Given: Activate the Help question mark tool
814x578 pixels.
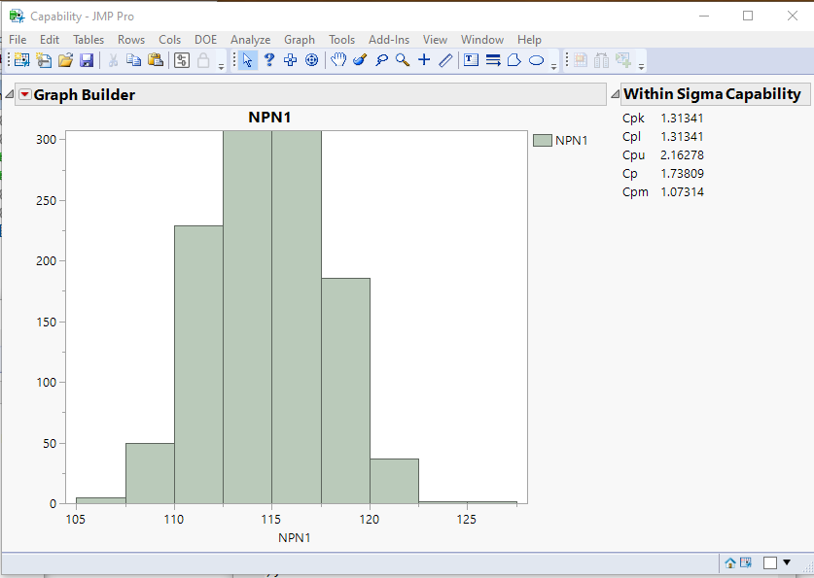Looking at the screenshot, I should tap(269, 60).
